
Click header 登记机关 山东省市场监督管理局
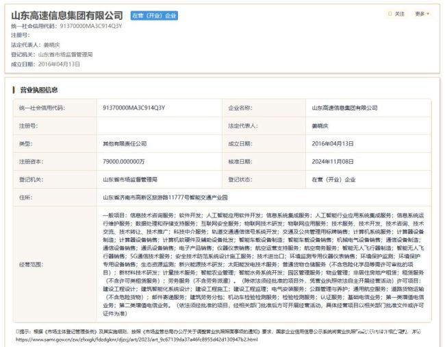[65, 55]
